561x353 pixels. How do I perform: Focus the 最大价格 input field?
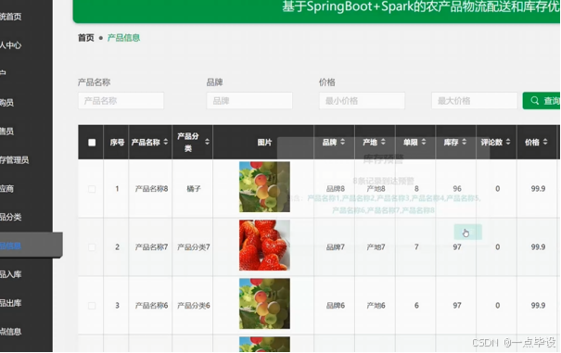click(x=475, y=101)
